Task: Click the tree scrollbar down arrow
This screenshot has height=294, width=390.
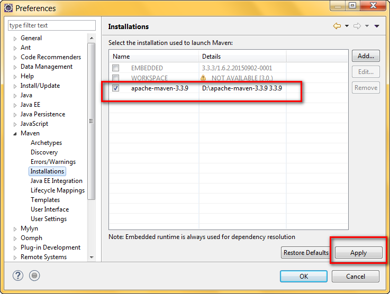Action: coord(92,257)
